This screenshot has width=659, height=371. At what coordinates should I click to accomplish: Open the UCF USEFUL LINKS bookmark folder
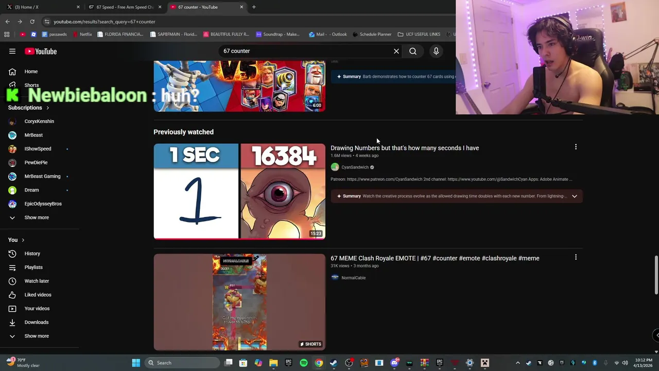pos(419,35)
